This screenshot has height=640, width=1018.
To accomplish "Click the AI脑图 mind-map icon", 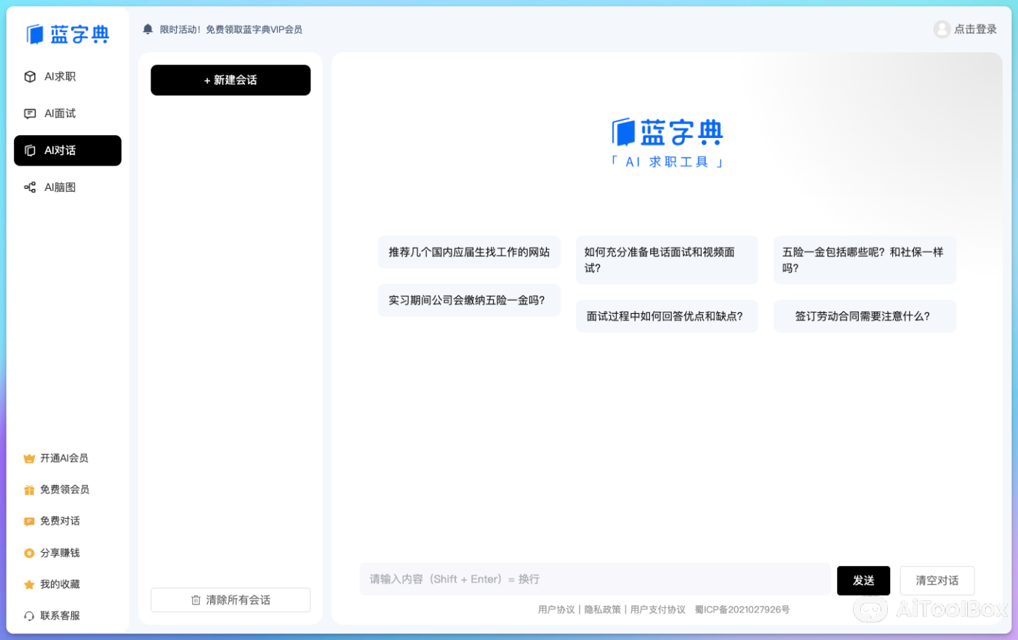I will coord(30,187).
